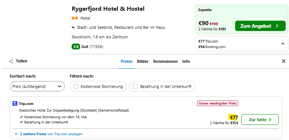Screen dimensions: 289x140
Task: Collapse the other prices list chevron
Action: click(283, 44)
